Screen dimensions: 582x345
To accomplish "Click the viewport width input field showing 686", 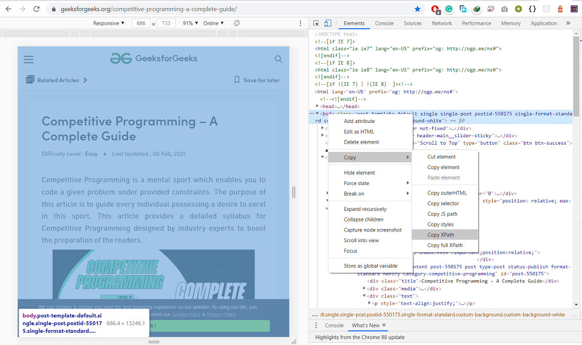I will click(x=141, y=23).
